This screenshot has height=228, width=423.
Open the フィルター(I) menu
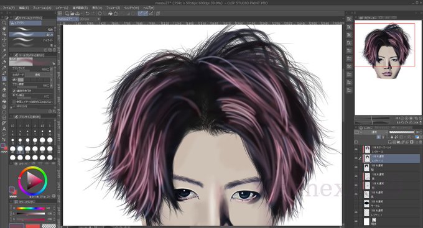[x=113, y=8]
